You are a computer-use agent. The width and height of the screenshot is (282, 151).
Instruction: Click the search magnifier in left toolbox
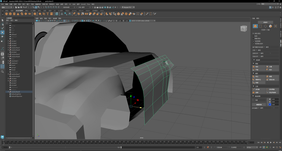tap(2, 71)
